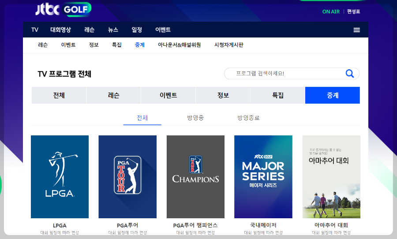
Task: Open 아나운서&해설위원 submenu link
Action: click(179, 45)
